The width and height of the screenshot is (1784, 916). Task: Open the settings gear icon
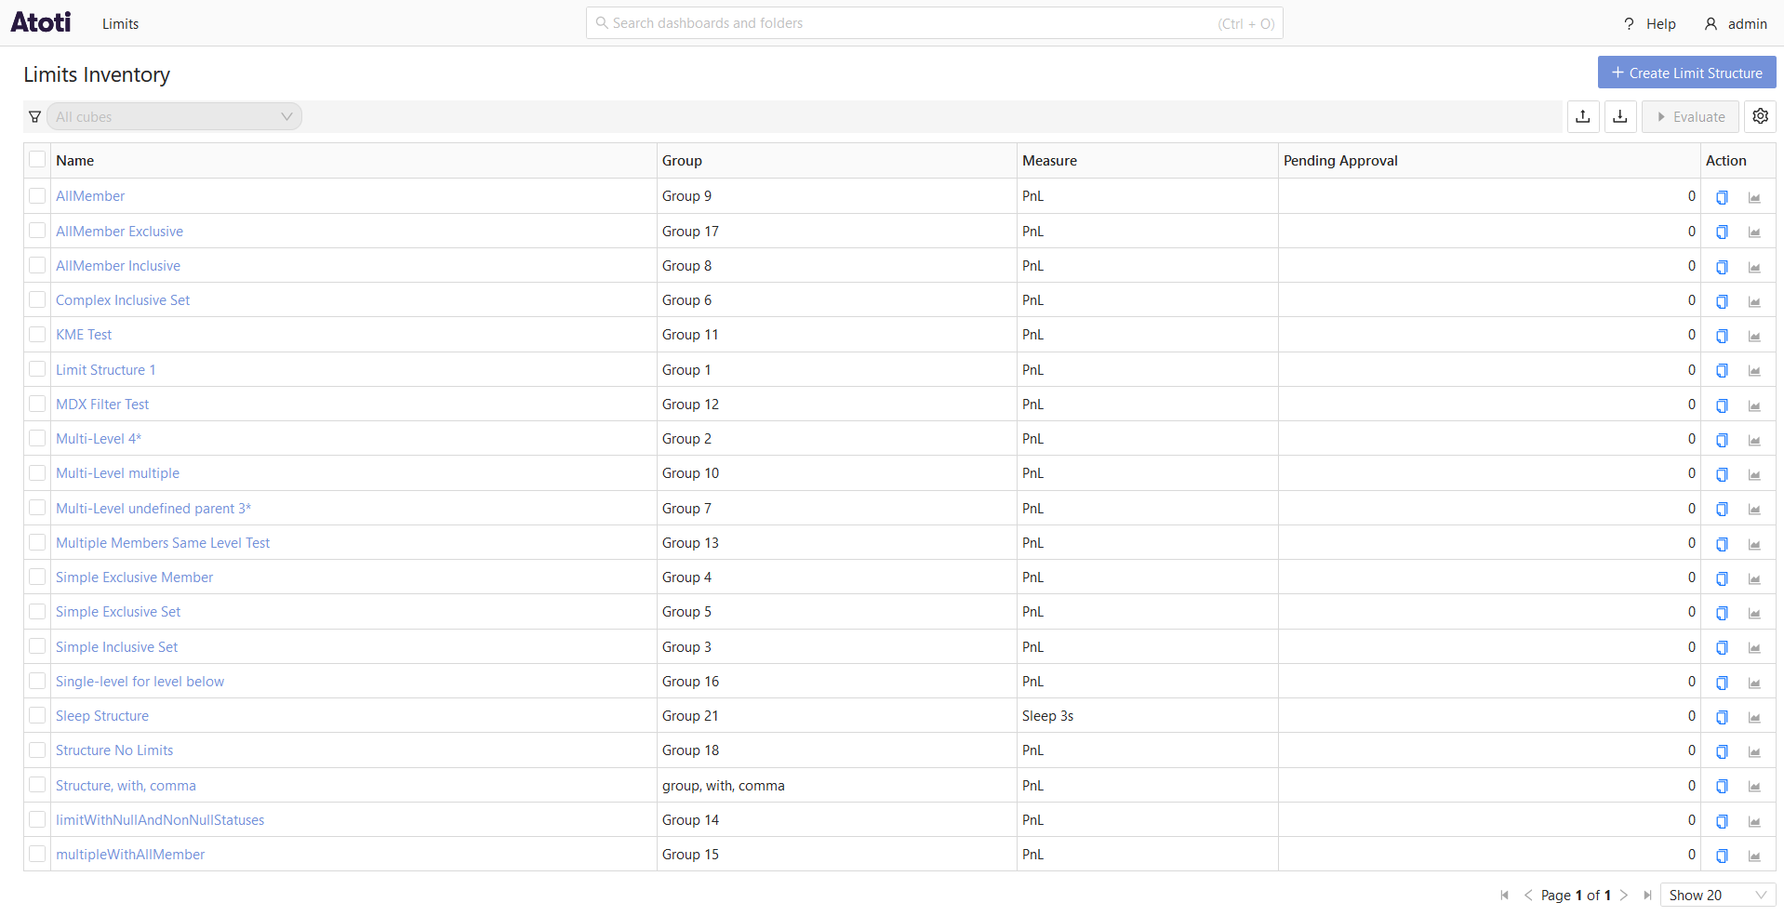[1760, 116]
